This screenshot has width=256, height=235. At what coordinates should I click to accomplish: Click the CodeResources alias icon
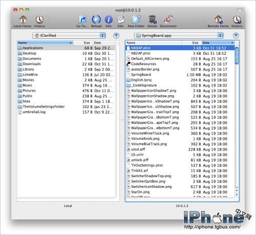129,64
